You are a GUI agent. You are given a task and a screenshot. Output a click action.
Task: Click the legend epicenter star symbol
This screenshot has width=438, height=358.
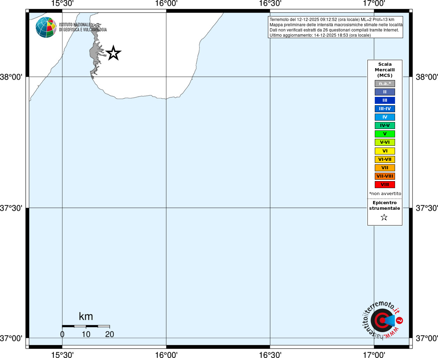pyautogui.click(x=384, y=217)
